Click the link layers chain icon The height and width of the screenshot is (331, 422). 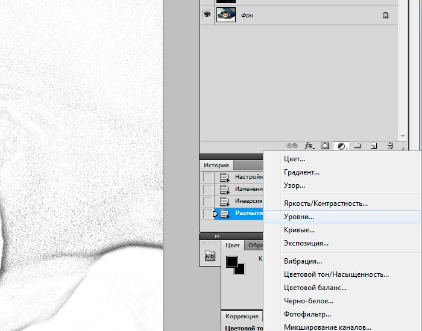(x=292, y=146)
